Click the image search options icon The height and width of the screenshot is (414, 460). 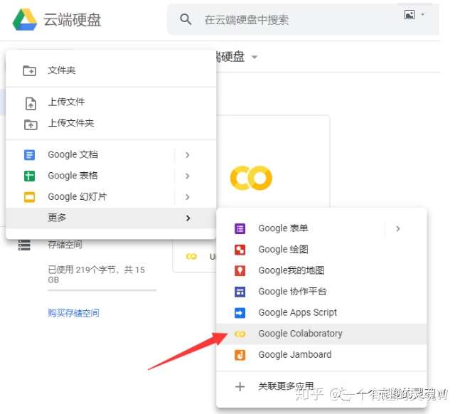pyautogui.click(x=410, y=15)
